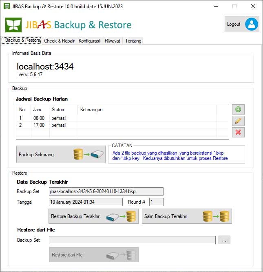
Task: Click the database icon in title bar
Action: 7,6
